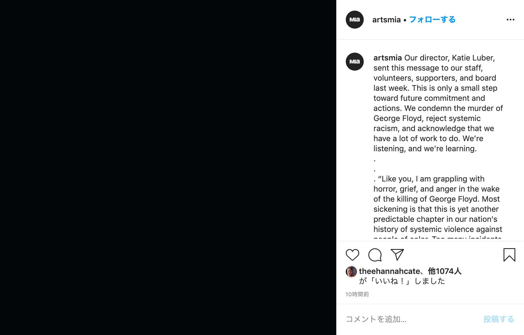Image resolution: width=524 pixels, height=335 pixels.
Task: Follow artsmia via フォローする link
Action: (x=432, y=20)
